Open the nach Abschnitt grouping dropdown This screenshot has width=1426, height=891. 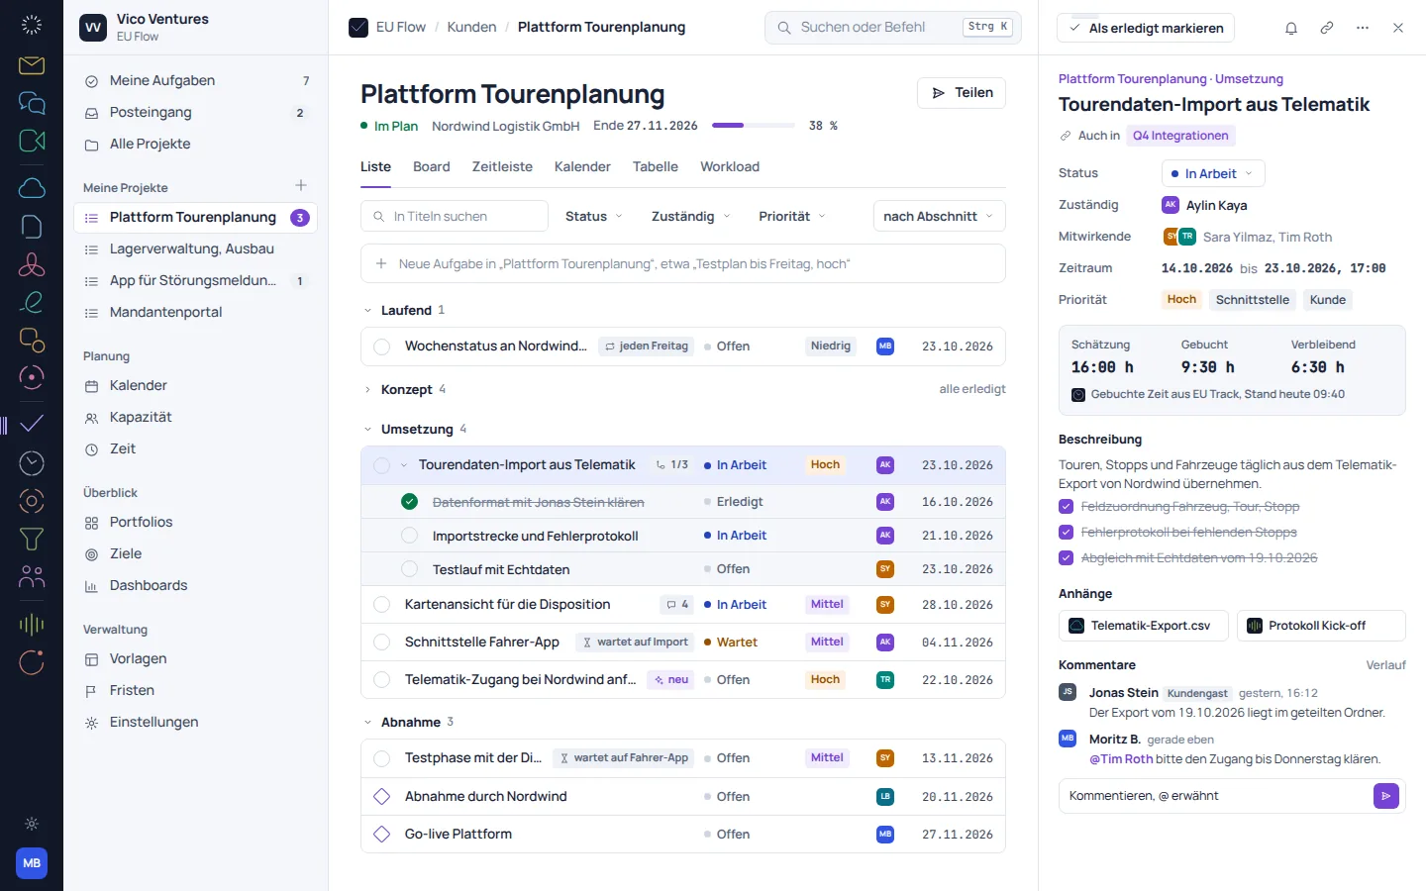(x=939, y=216)
